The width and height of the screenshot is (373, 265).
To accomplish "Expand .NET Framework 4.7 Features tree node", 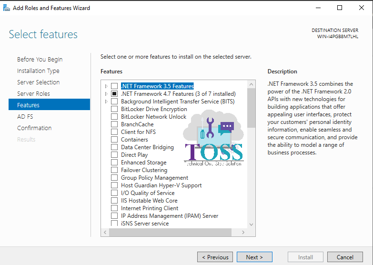I will (x=106, y=94).
